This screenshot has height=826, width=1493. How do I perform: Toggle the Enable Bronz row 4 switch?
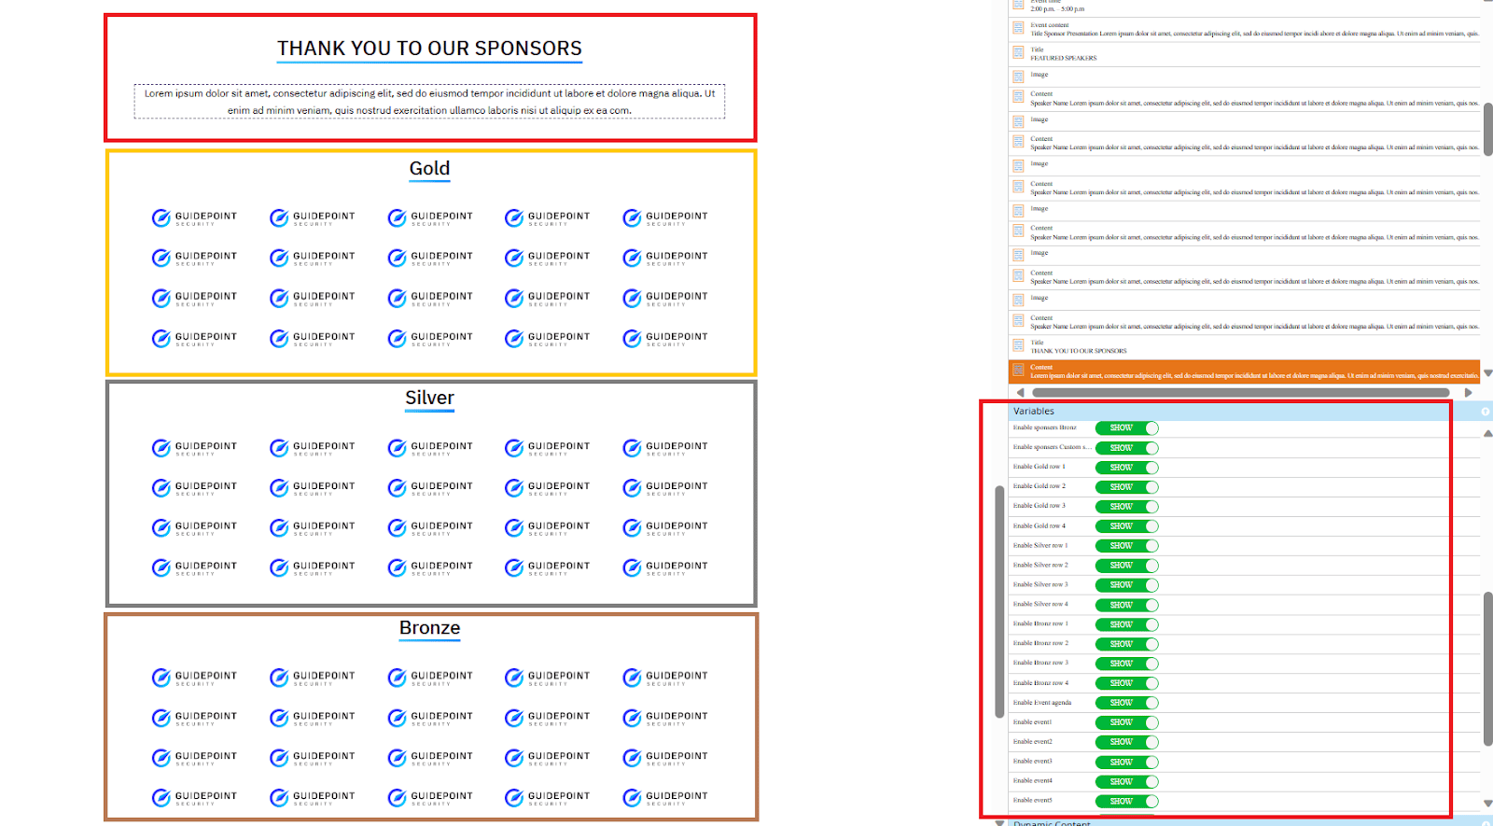1126,683
